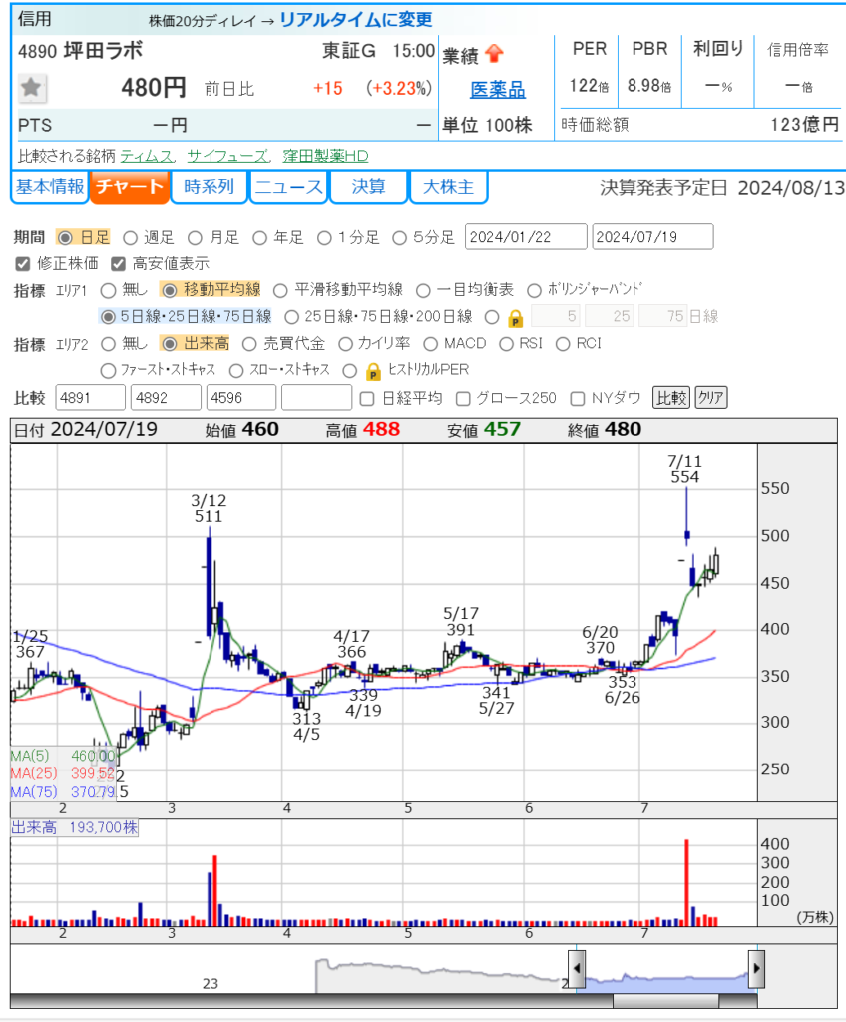Click the left handle of the range slider
Image resolution: width=846 pixels, height=1022 pixels.
(x=577, y=968)
